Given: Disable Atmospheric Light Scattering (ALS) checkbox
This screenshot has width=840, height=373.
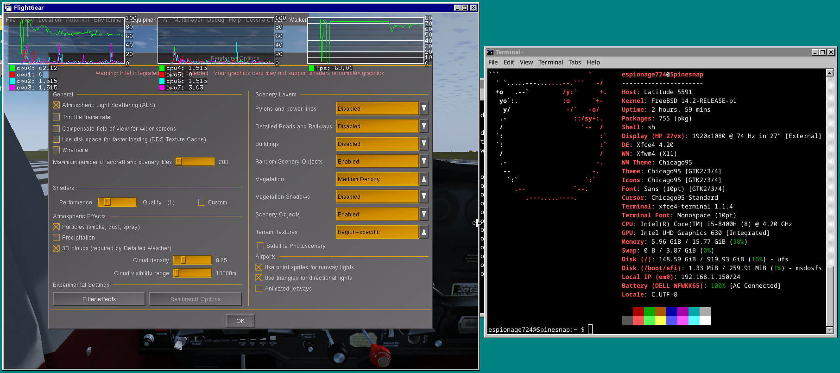Looking at the screenshot, I should pyautogui.click(x=57, y=105).
